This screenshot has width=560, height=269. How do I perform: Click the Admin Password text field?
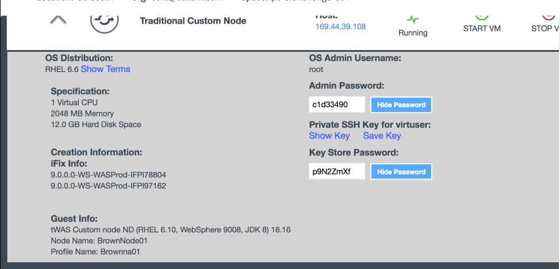(x=337, y=105)
